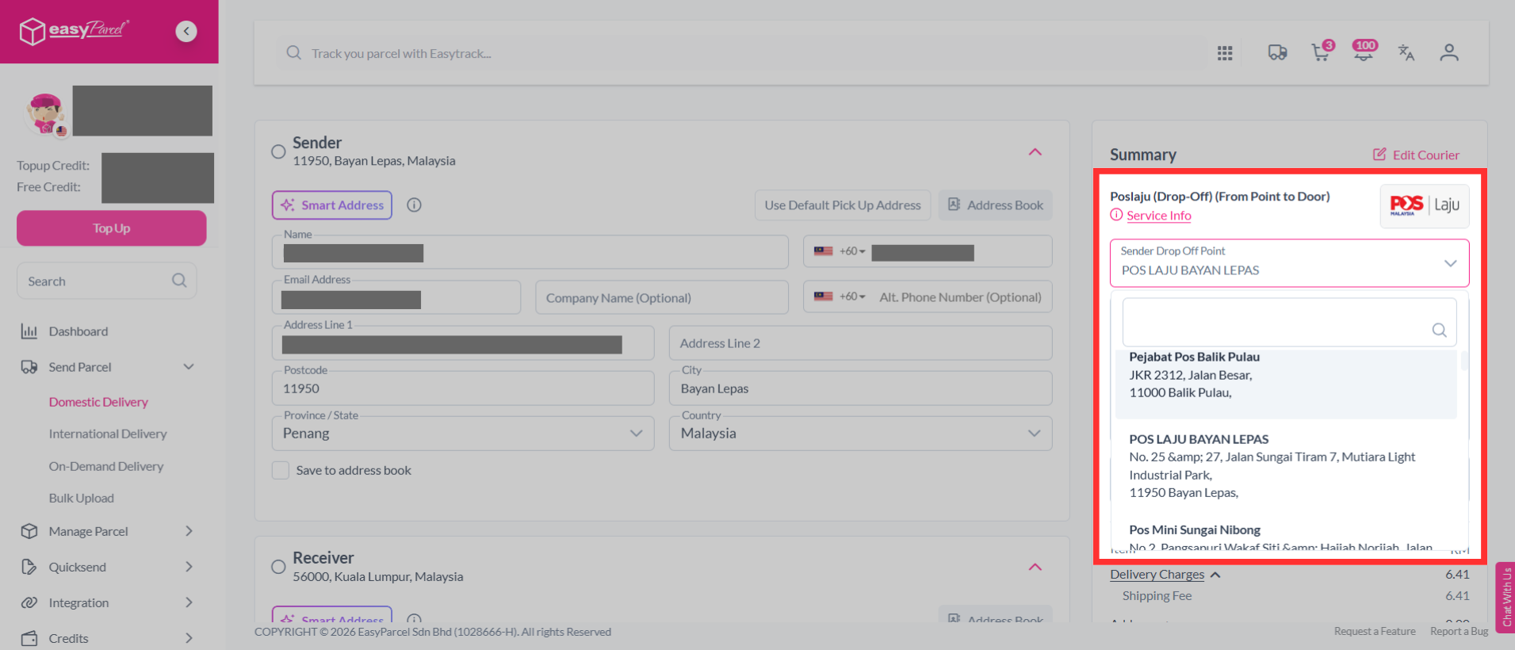Open the alt phone country code selector
This screenshot has height=650, width=1515.
840,296
